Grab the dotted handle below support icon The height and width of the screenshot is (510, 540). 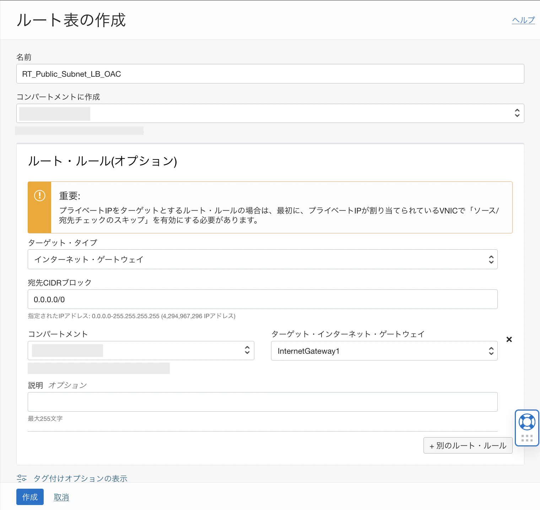(x=527, y=438)
